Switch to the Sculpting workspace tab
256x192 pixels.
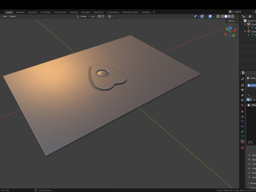point(33,12)
